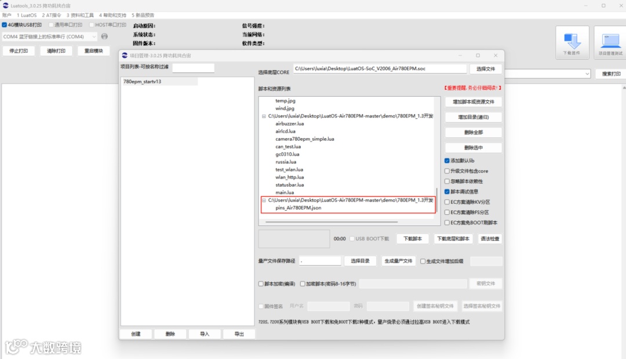Select project 780epm_startv13 in list
This screenshot has height=359, width=626.
coord(159,82)
